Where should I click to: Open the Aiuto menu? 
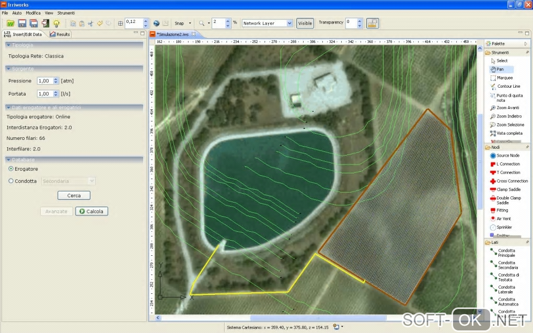[x=17, y=13]
